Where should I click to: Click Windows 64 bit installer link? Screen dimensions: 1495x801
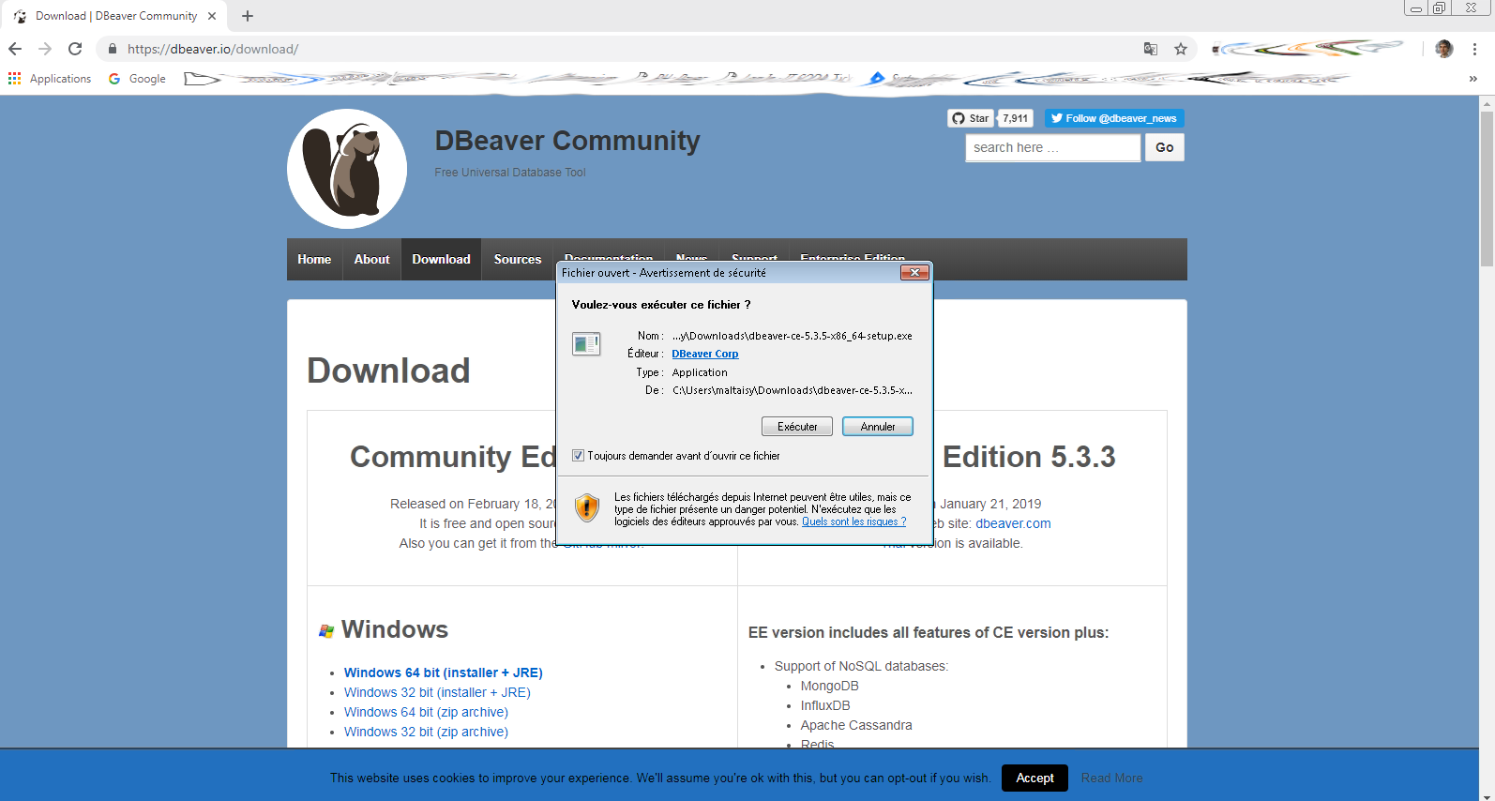443,673
